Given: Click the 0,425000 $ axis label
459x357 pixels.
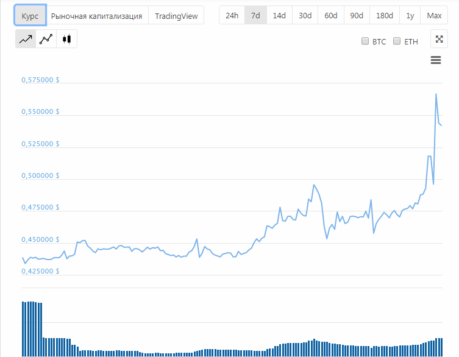Looking at the screenshot, I should [x=40, y=271].
